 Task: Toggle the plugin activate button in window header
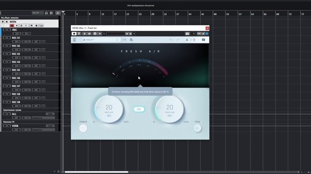[x=74, y=34]
